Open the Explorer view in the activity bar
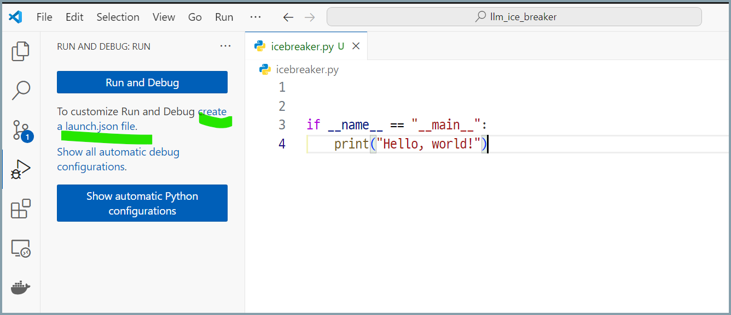Image resolution: width=731 pixels, height=315 pixels. pyautogui.click(x=20, y=51)
